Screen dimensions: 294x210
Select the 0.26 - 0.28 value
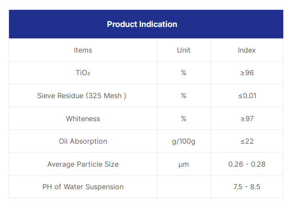(247, 164)
